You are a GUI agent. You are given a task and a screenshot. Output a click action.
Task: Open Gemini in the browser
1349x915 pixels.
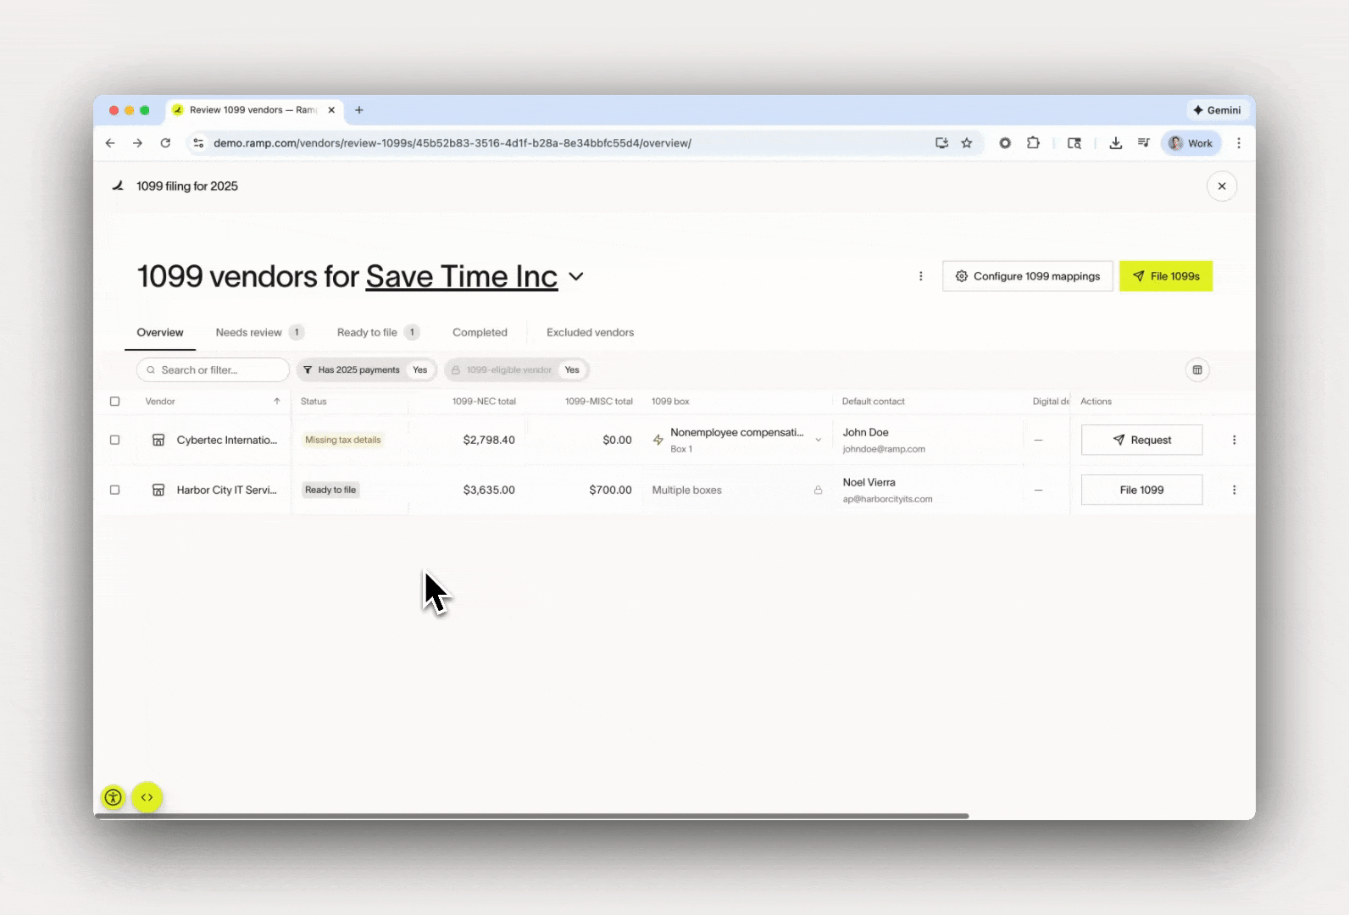click(1217, 110)
